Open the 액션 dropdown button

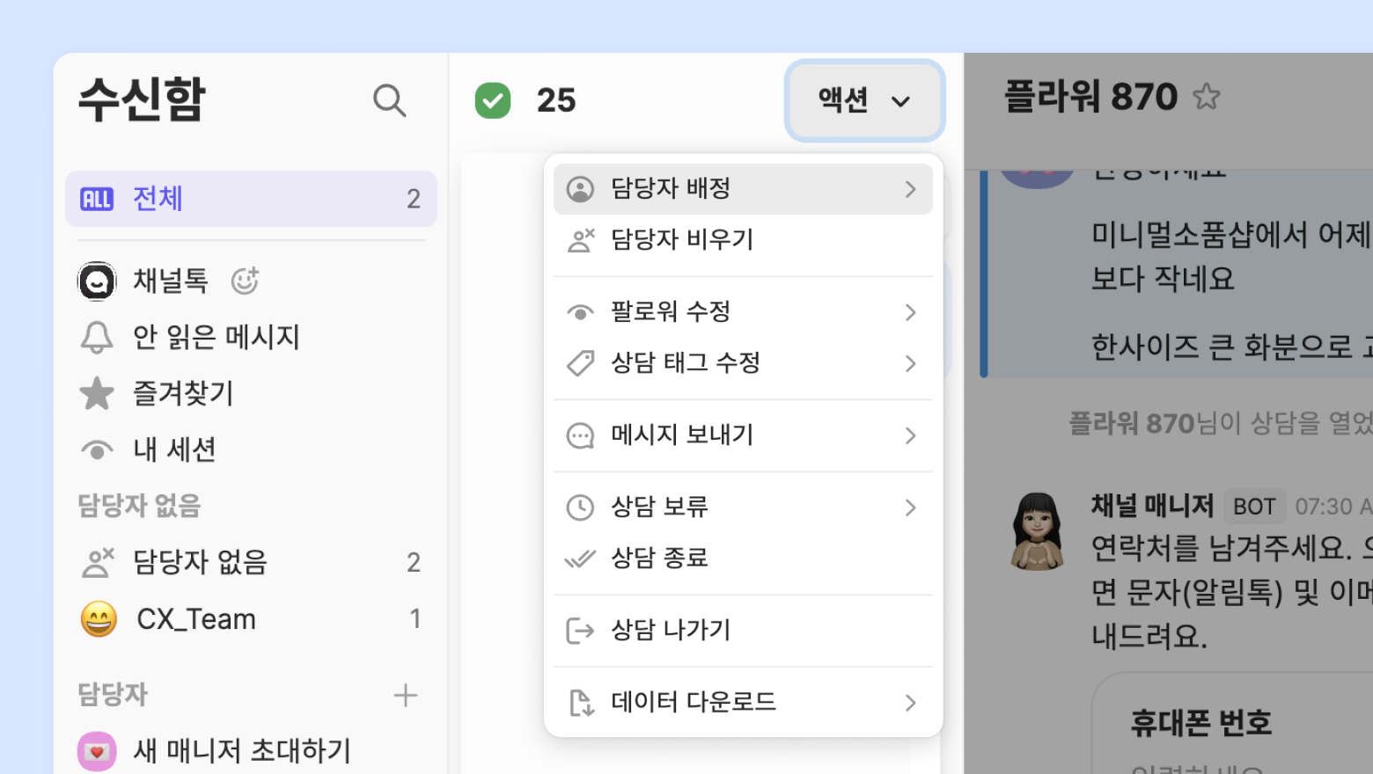pos(864,100)
